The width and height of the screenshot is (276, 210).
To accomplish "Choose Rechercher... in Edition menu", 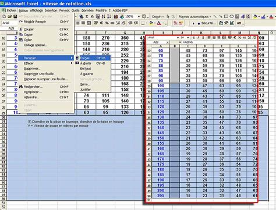I will point(46,87).
